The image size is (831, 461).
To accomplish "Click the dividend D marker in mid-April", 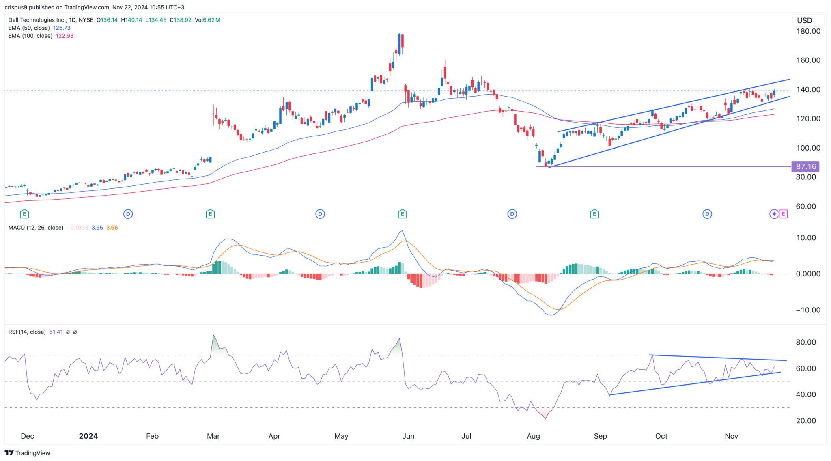I will click(320, 214).
